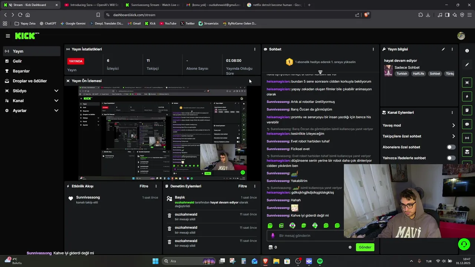Edit stream info with the pencil icon
475x267 pixels.
click(443, 49)
